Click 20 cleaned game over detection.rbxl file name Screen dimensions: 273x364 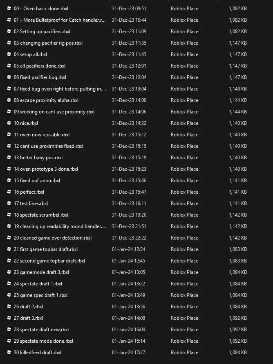52,238
